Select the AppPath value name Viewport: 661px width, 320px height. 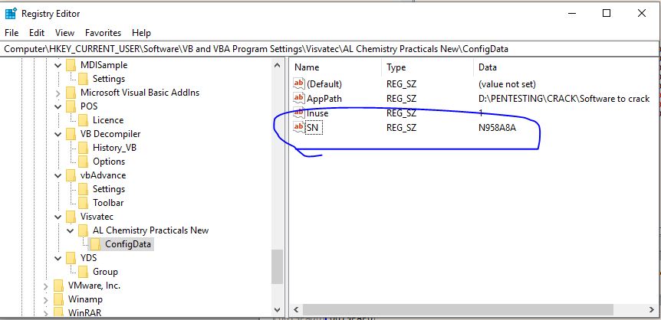pyautogui.click(x=324, y=99)
